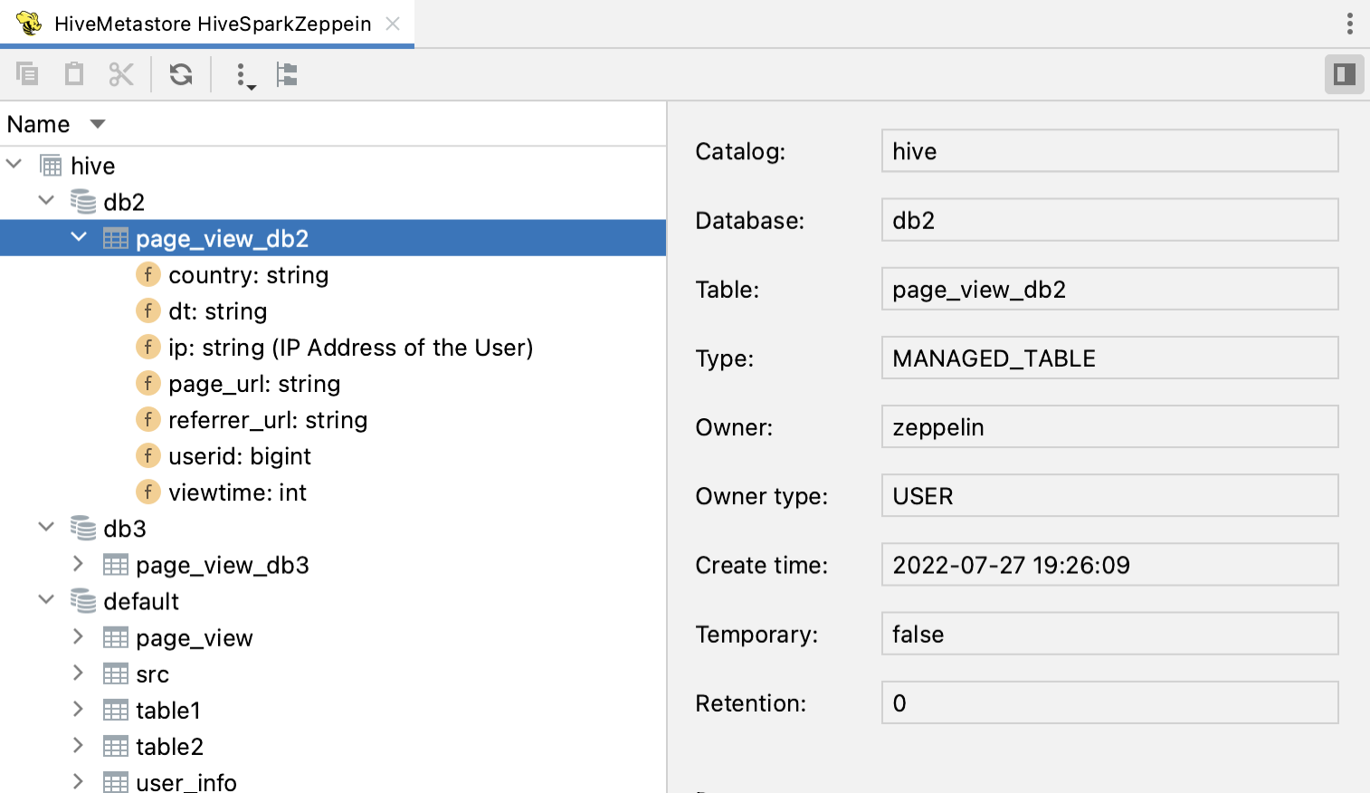Expand the page_view_db3 table
The height and width of the screenshot is (793, 1370).
(79, 564)
